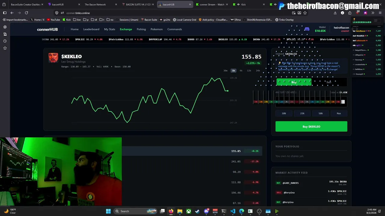Select the 4h chart timeframe
385x216 pixels.
(x=241, y=70)
